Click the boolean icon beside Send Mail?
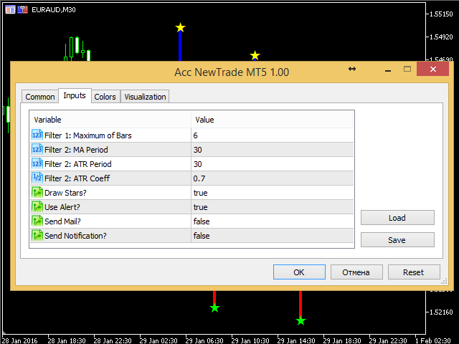 click(x=37, y=221)
